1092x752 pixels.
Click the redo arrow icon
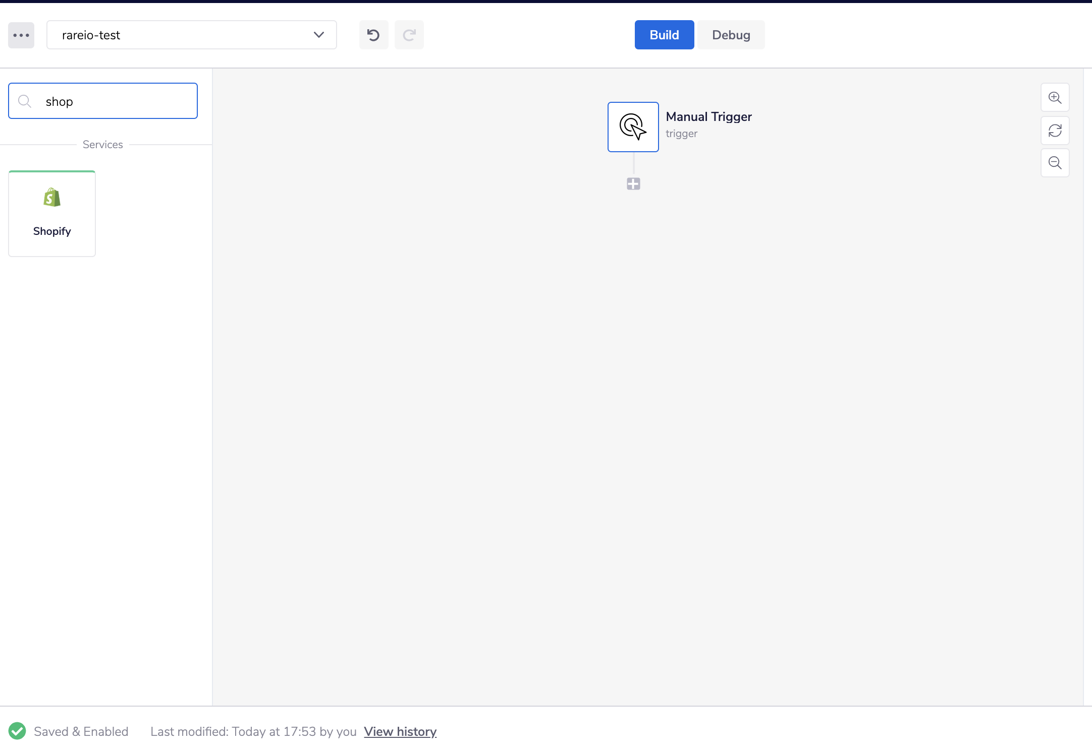point(409,35)
